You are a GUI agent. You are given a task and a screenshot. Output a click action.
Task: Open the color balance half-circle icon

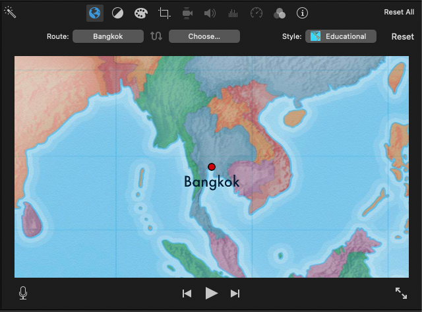117,13
